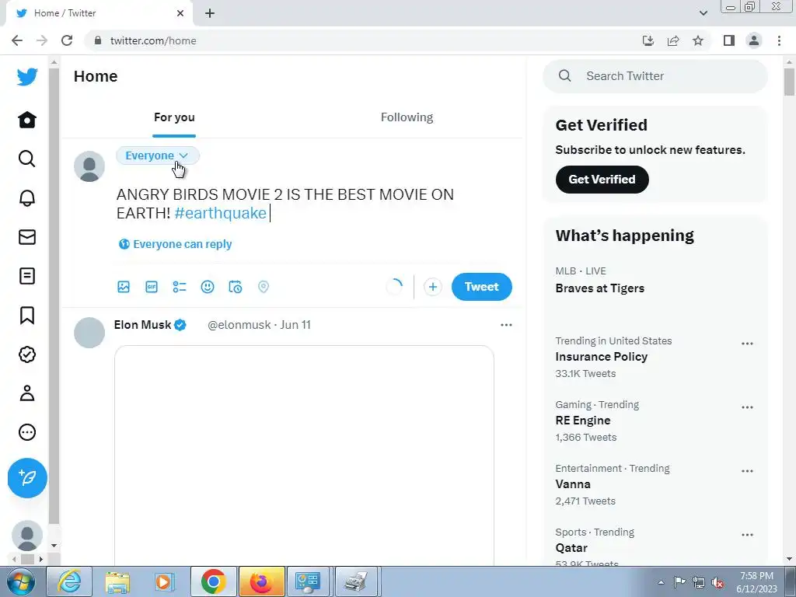Screen dimensions: 796x597
Task: Open the Insurance Policy trend
Action: [601, 356]
